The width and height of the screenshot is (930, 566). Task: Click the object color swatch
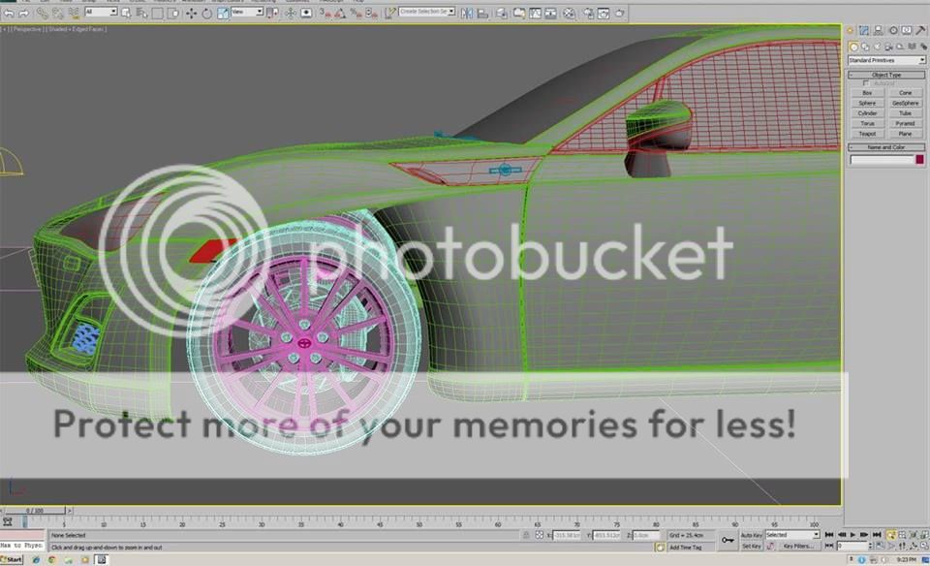tap(919, 160)
